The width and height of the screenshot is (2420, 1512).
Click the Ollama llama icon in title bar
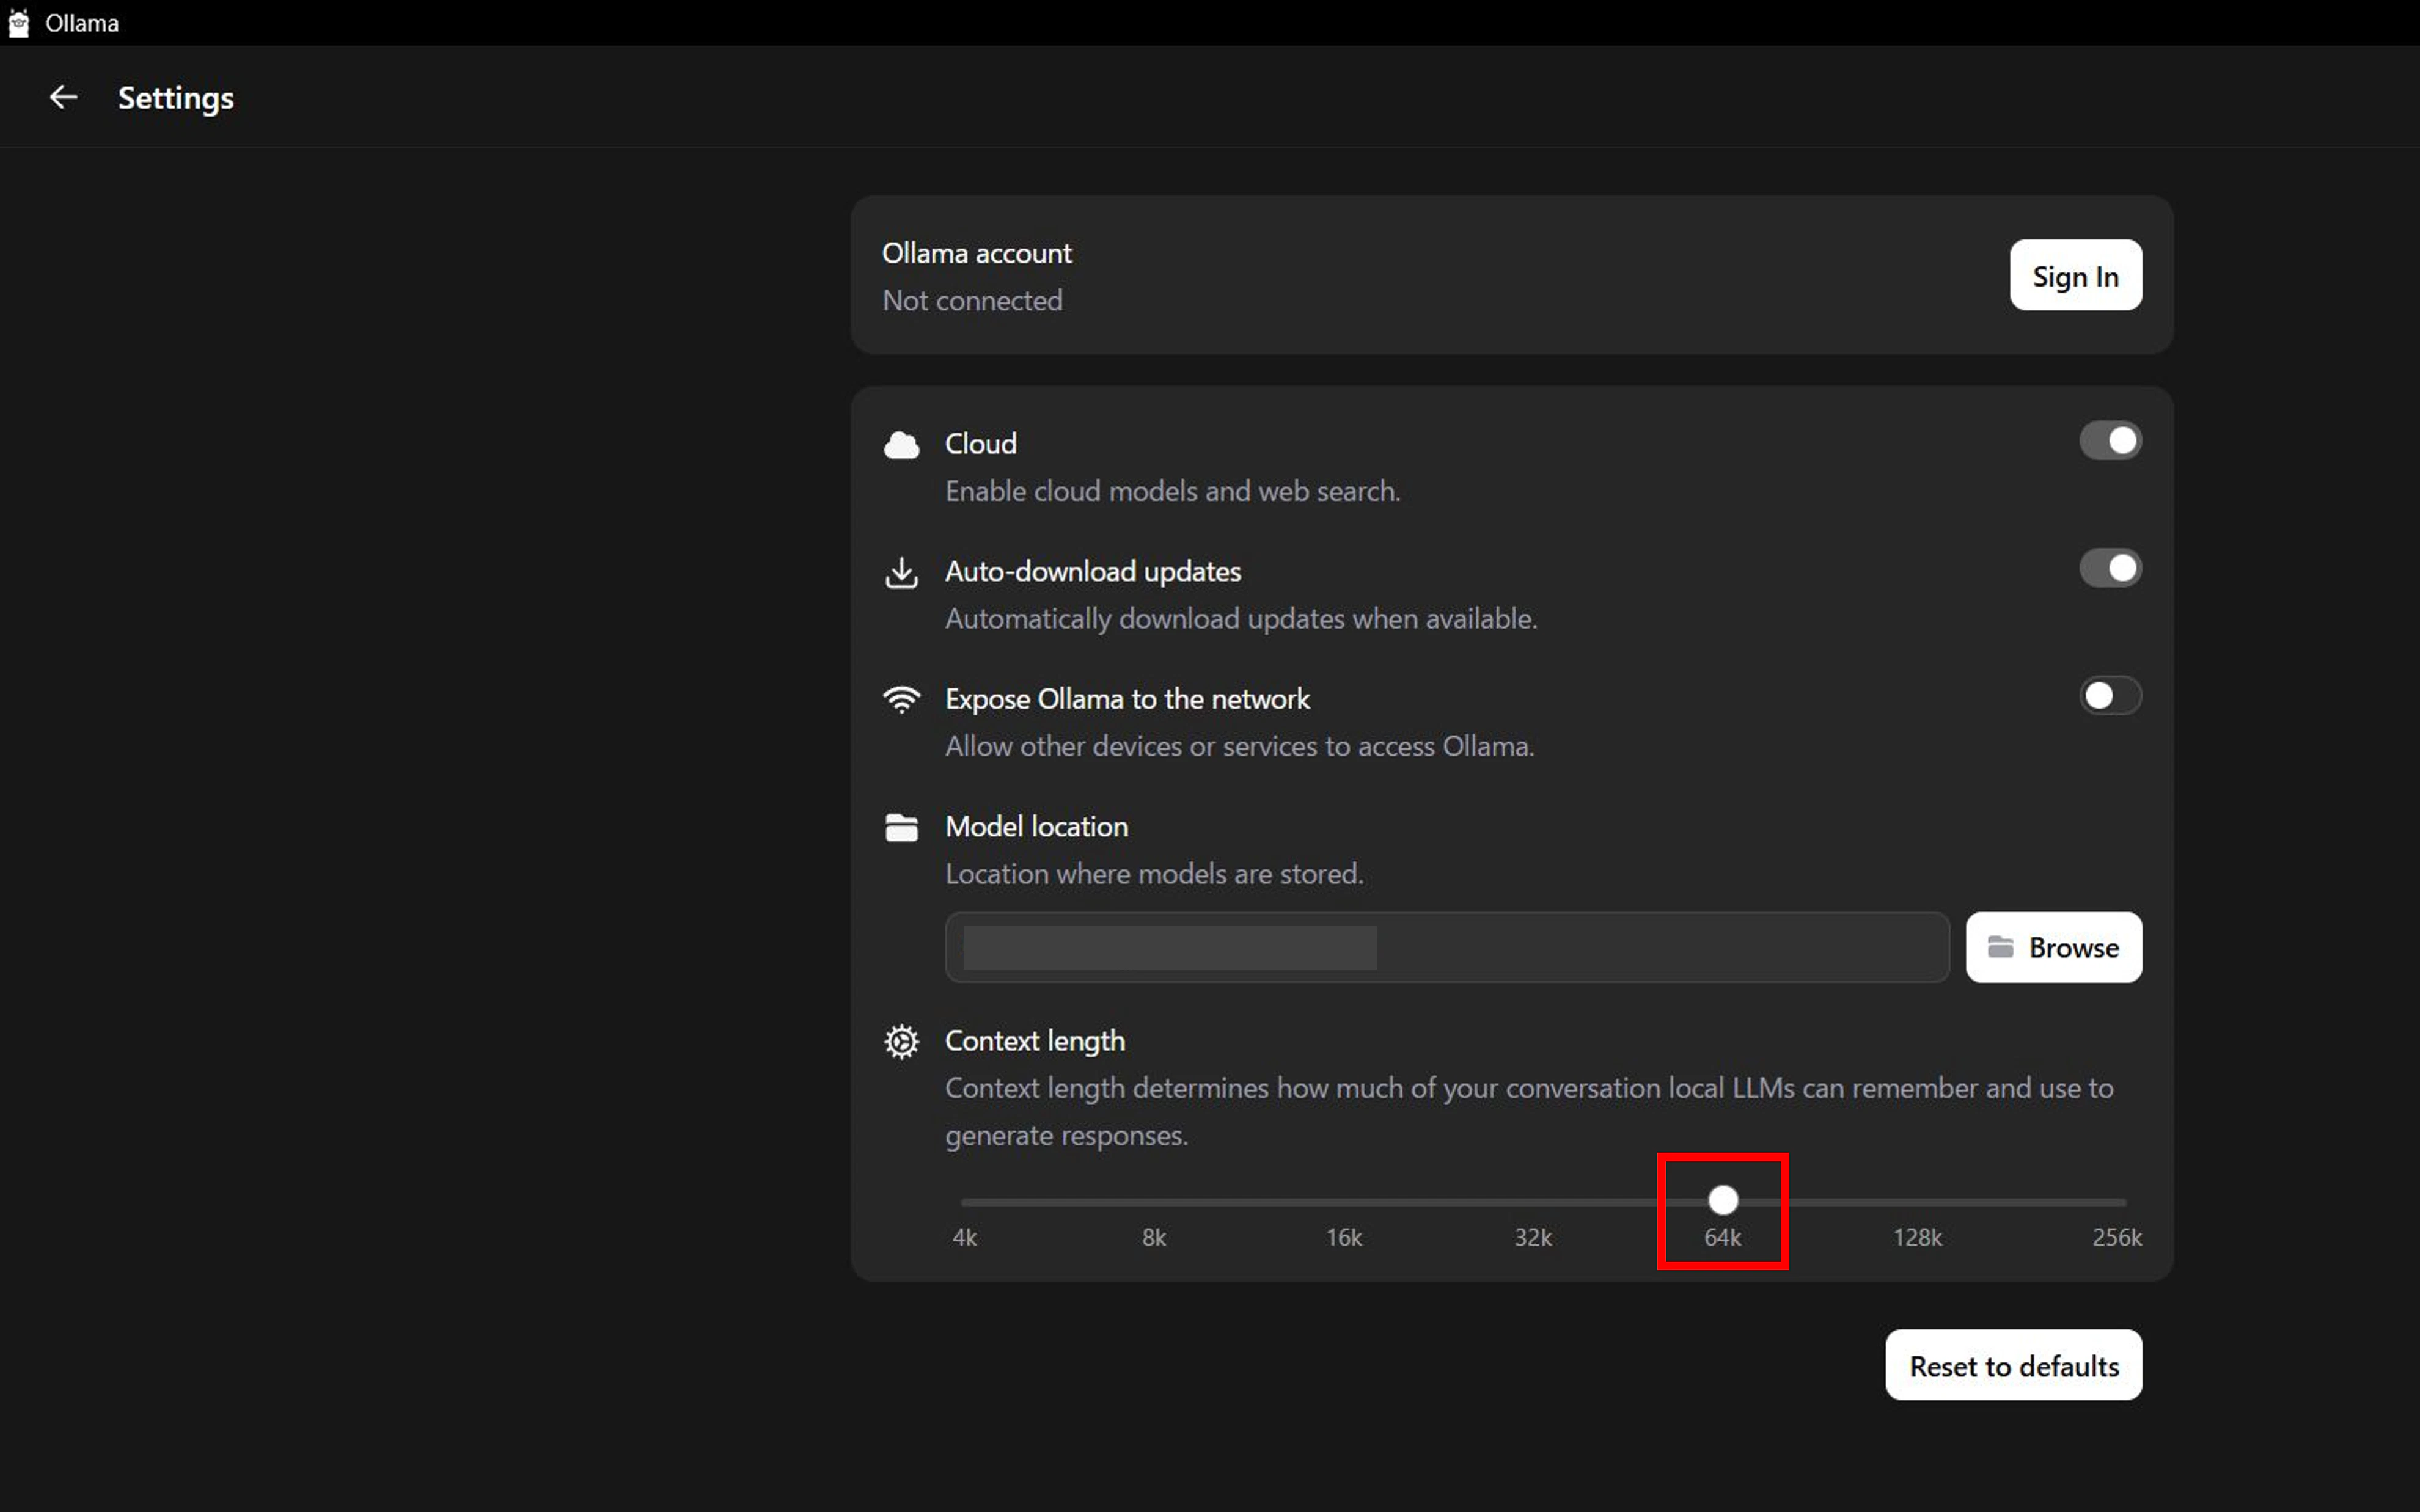(19, 23)
